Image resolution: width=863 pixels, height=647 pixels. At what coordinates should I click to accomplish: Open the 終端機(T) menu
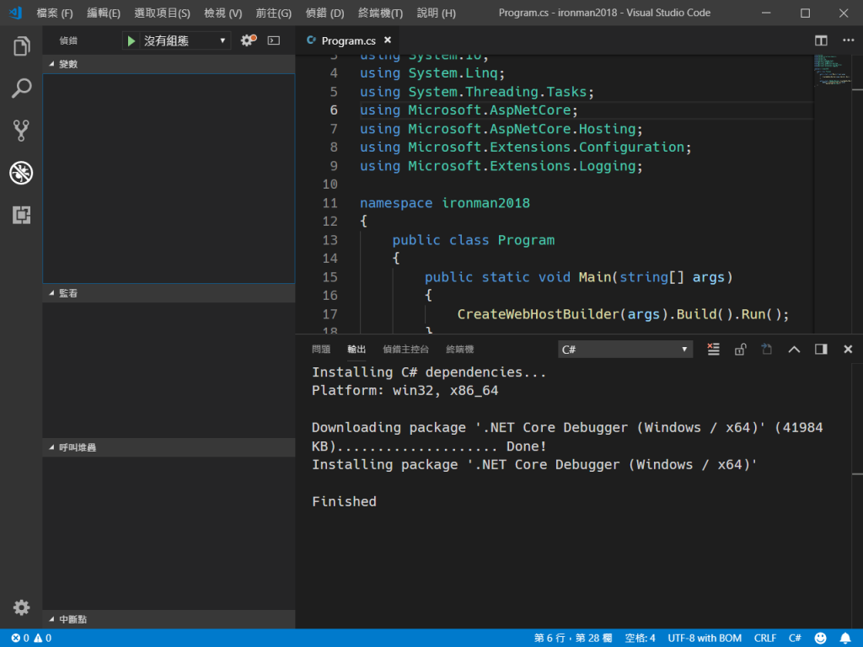pyautogui.click(x=380, y=13)
